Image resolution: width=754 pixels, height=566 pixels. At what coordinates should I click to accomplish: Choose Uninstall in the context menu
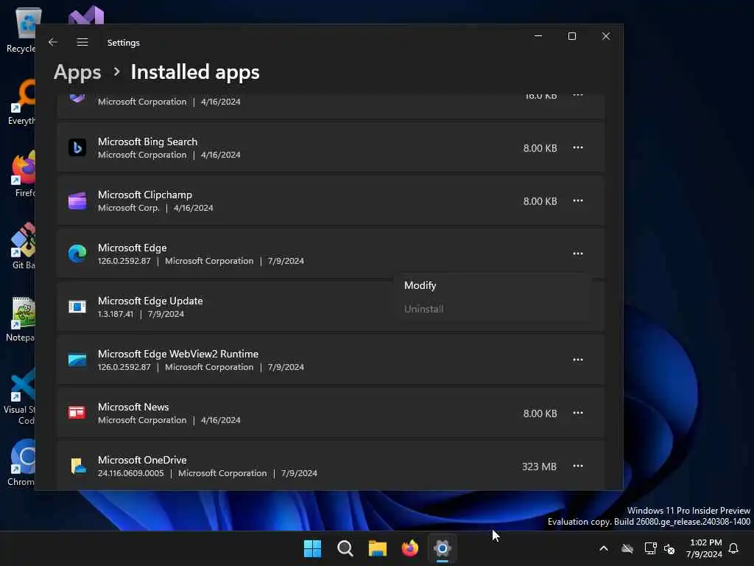493,309
